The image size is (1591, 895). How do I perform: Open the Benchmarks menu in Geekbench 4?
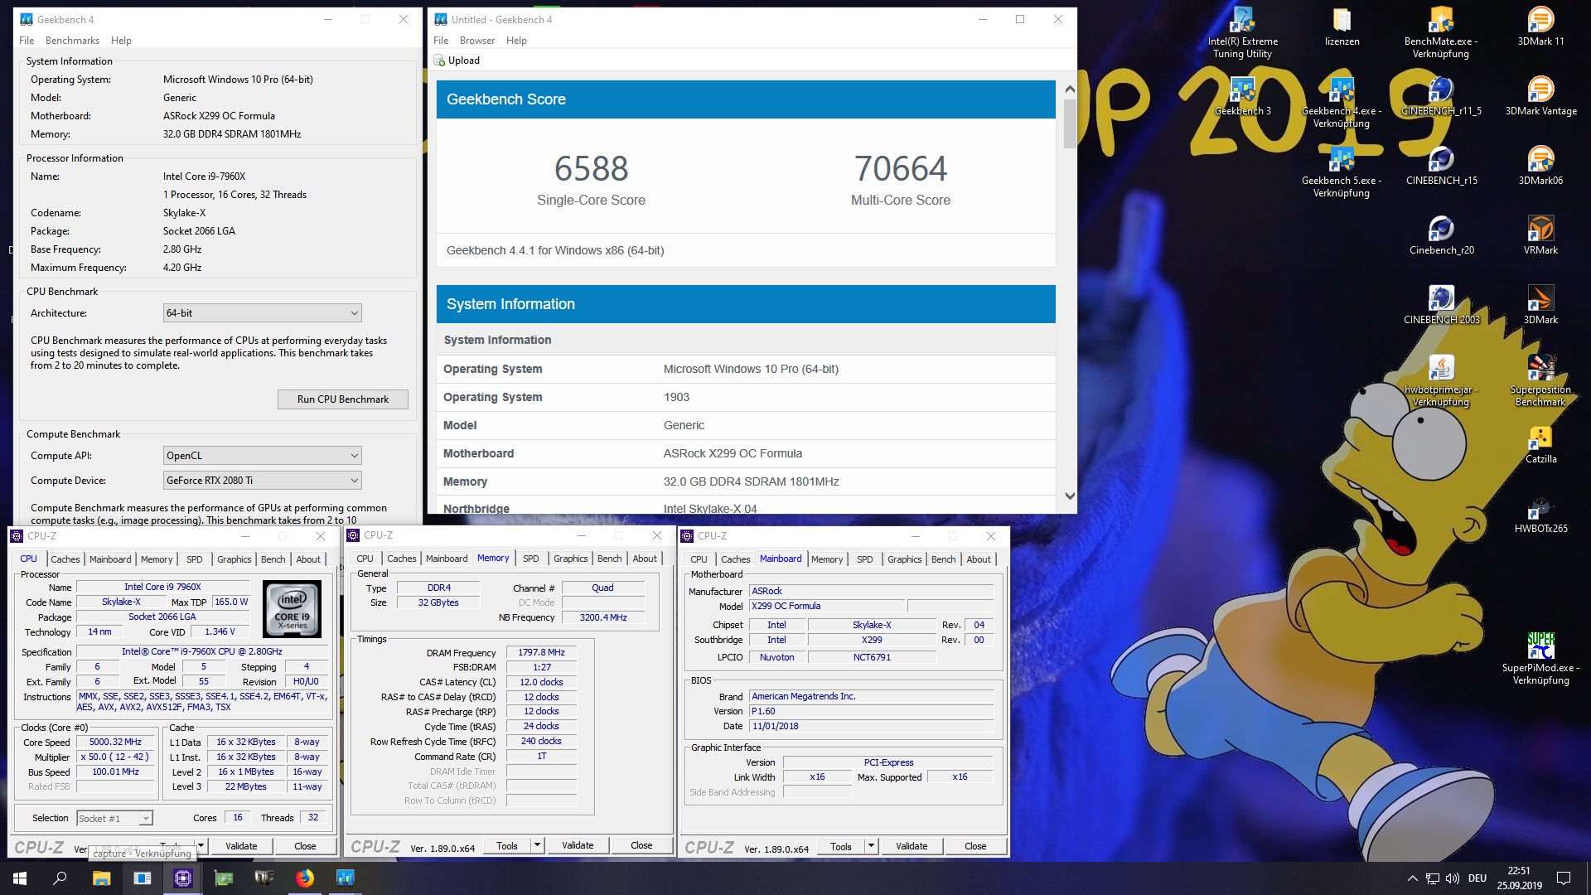click(72, 41)
